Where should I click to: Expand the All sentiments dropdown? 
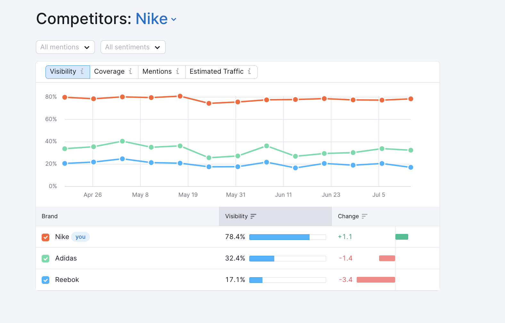pos(133,47)
